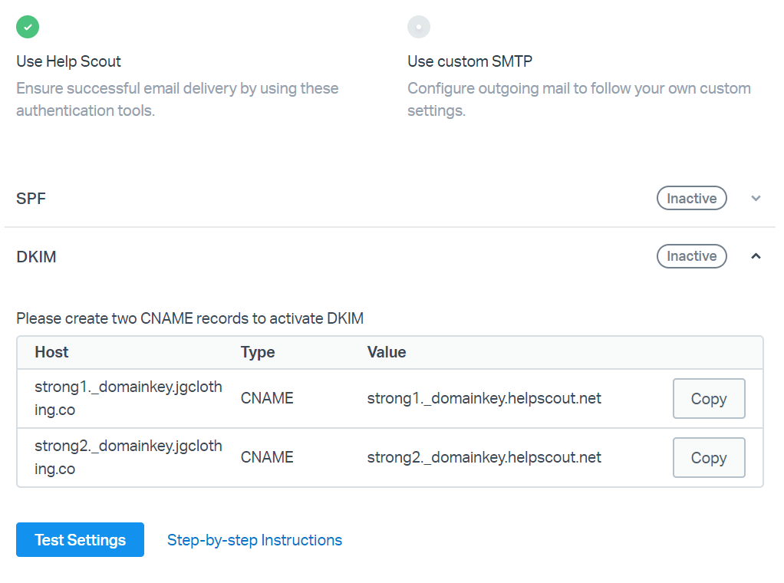The height and width of the screenshot is (583, 784).
Task: Click the strong1._domainkey.helpscout.net value
Action: pos(484,399)
